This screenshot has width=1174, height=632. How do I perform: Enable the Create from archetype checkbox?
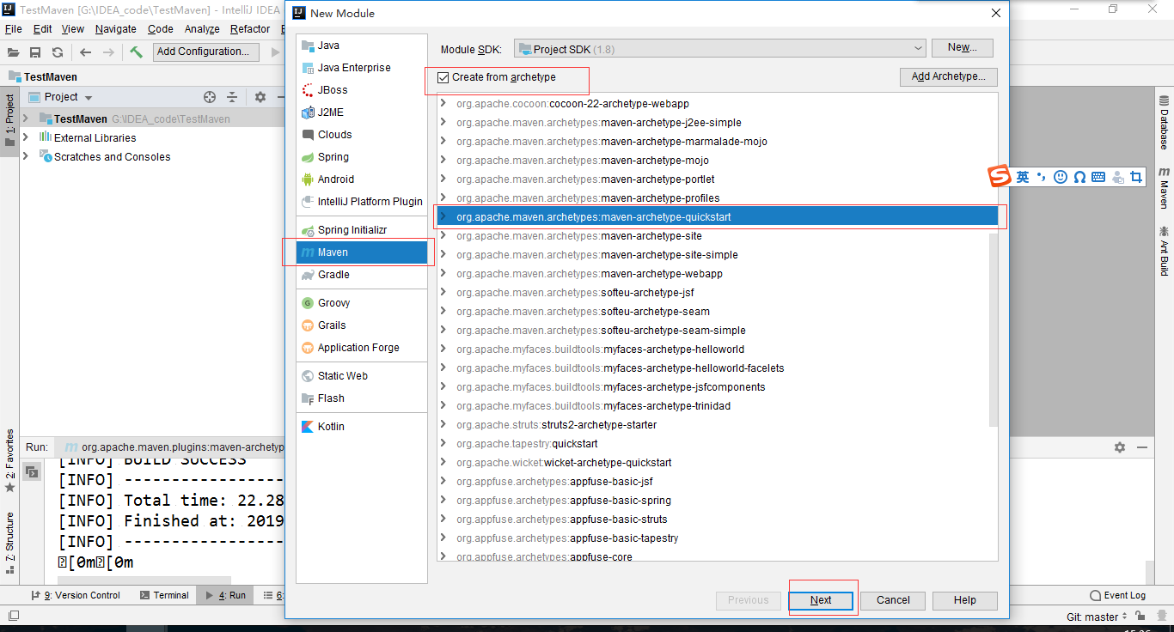click(443, 77)
